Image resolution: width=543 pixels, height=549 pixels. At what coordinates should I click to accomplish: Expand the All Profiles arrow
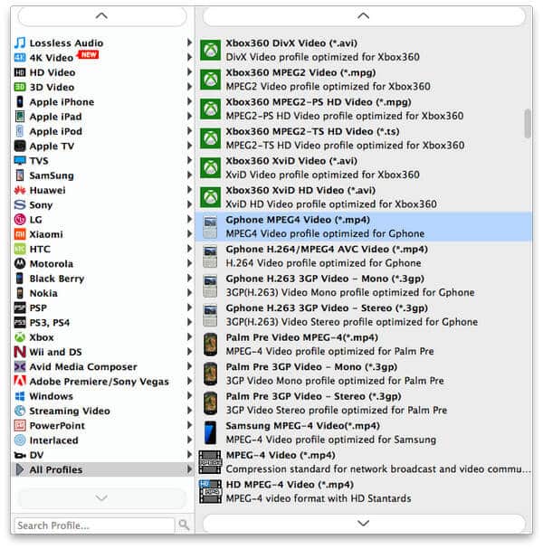click(189, 469)
